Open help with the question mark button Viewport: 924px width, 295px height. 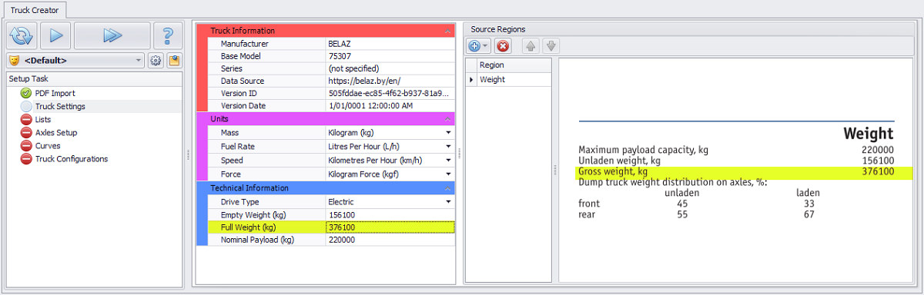168,36
